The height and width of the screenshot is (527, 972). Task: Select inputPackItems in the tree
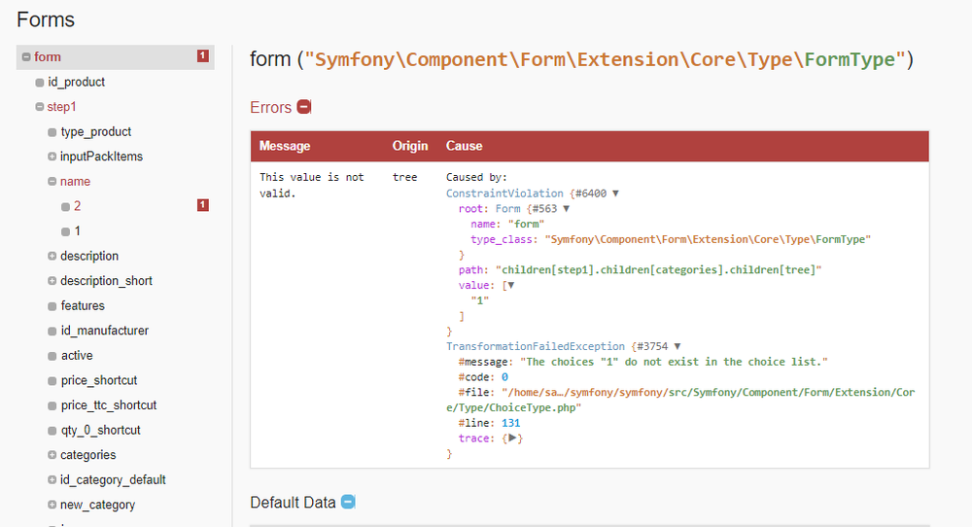(x=102, y=157)
